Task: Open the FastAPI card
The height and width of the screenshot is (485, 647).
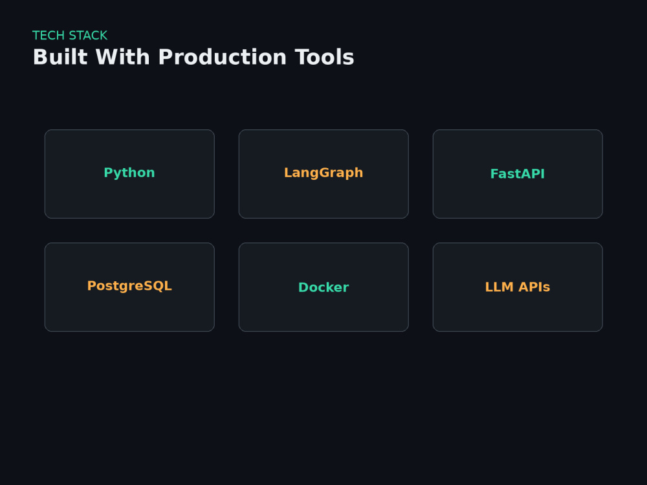Action: click(518, 174)
